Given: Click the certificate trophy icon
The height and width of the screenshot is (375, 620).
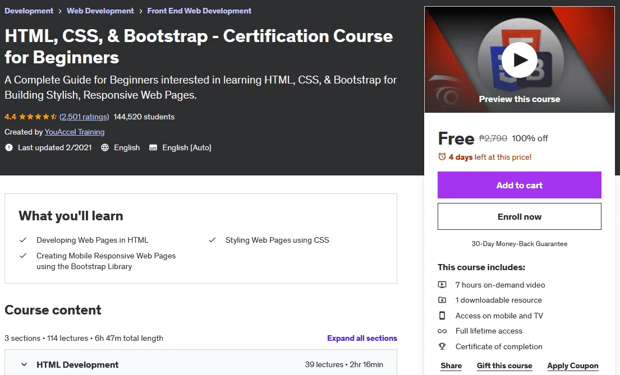Looking at the screenshot, I should click(x=442, y=346).
